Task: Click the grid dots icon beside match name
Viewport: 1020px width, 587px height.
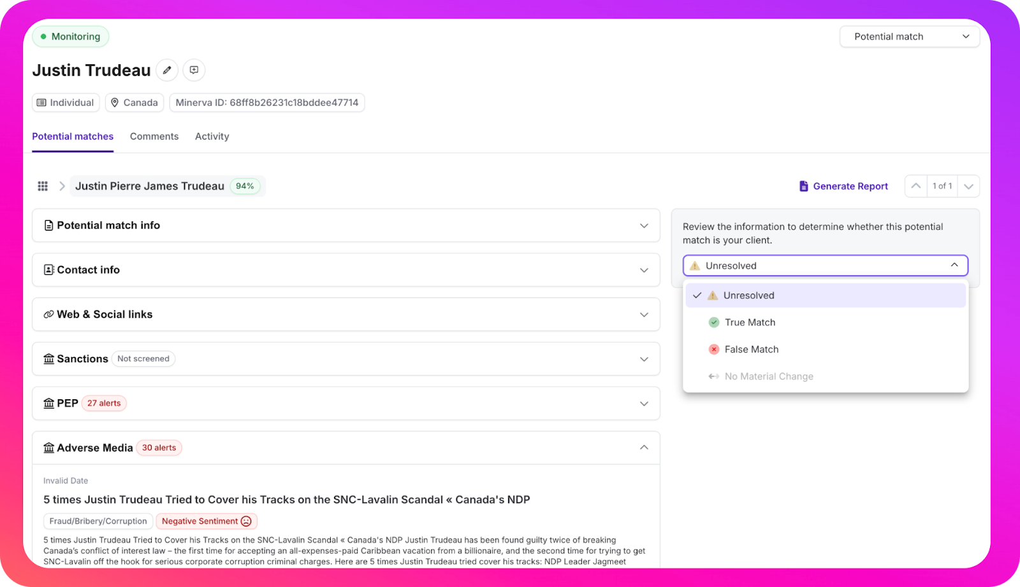Action: click(43, 186)
